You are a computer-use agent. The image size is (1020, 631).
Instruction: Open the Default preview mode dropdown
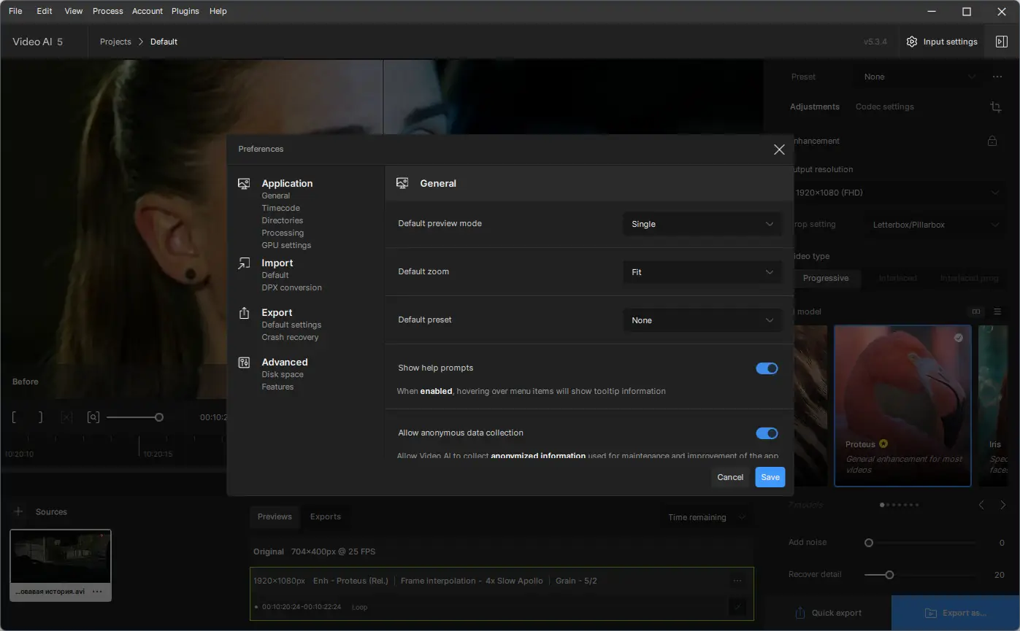click(702, 224)
